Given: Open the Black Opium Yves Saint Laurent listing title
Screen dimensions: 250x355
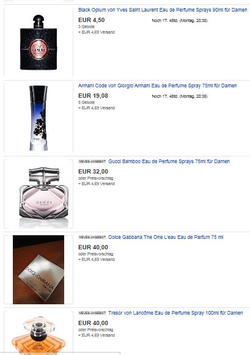Looking at the screenshot, I should coord(163,10).
